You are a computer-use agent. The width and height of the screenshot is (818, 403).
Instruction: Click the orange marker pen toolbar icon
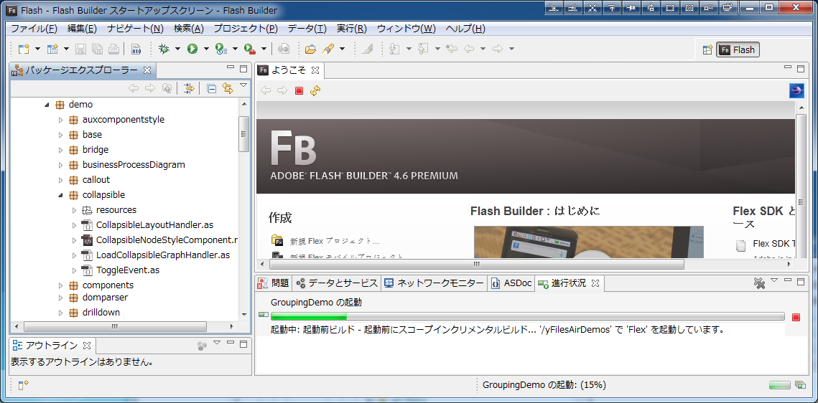click(327, 49)
